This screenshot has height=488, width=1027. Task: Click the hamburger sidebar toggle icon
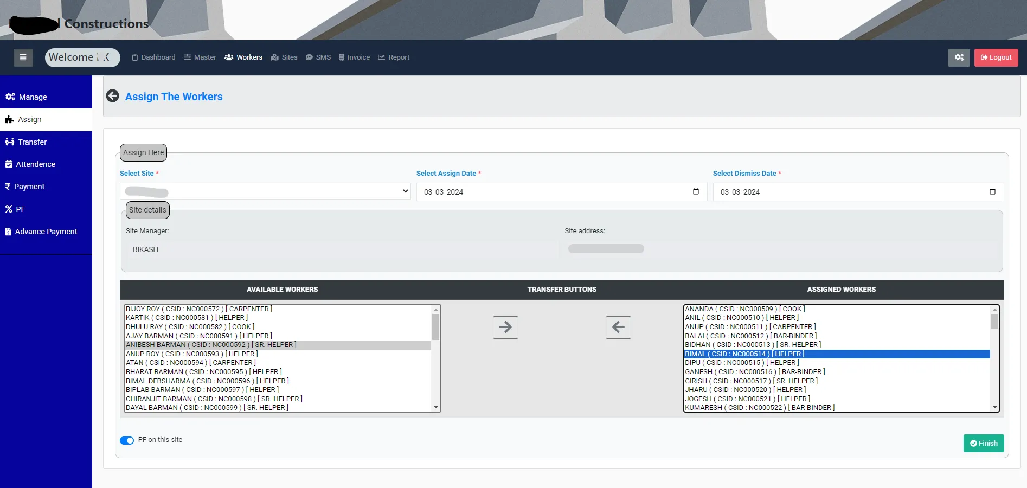click(x=23, y=57)
